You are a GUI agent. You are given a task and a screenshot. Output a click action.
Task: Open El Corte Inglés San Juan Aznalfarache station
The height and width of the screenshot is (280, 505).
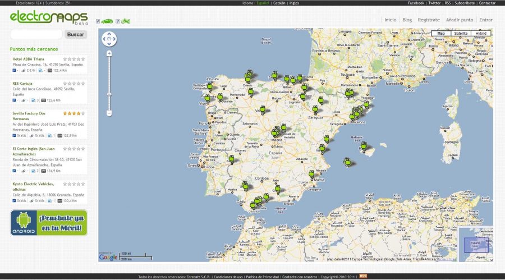(34, 152)
